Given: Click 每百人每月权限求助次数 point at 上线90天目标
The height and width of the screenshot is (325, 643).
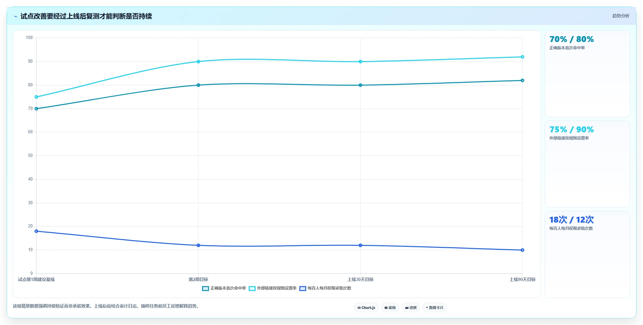Looking at the screenshot, I should click(522, 250).
